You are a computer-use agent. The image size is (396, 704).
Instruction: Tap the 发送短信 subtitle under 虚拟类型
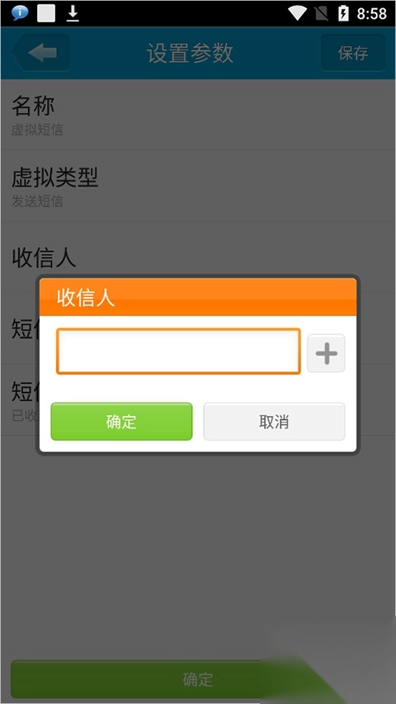(x=37, y=201)
